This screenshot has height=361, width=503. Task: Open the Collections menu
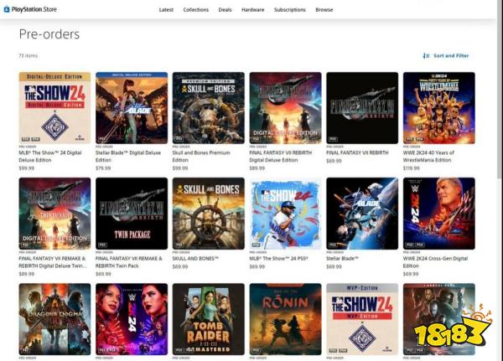196,10
